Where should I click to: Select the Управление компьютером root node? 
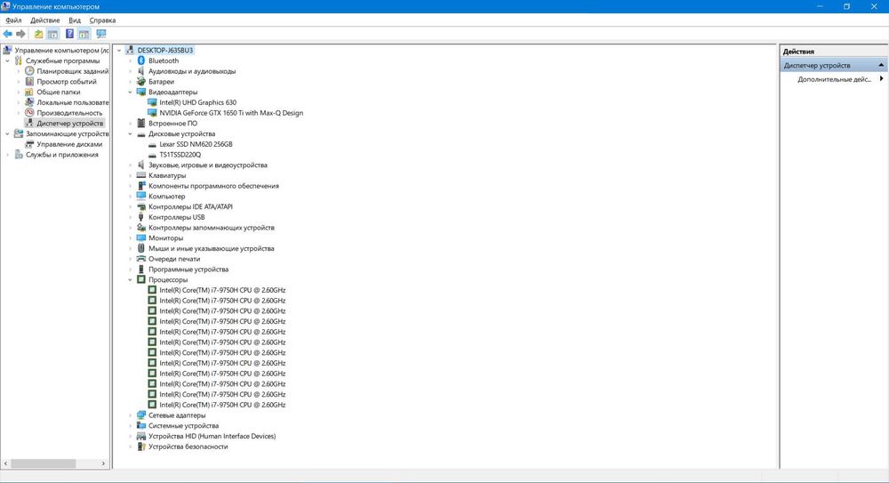click(x=61, y=51)
